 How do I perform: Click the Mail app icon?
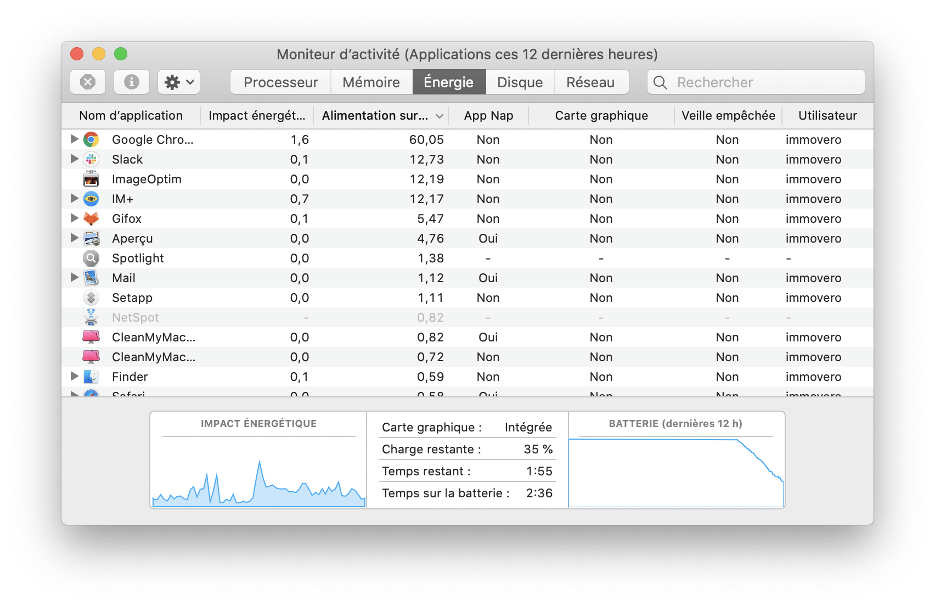pos(91,278)
